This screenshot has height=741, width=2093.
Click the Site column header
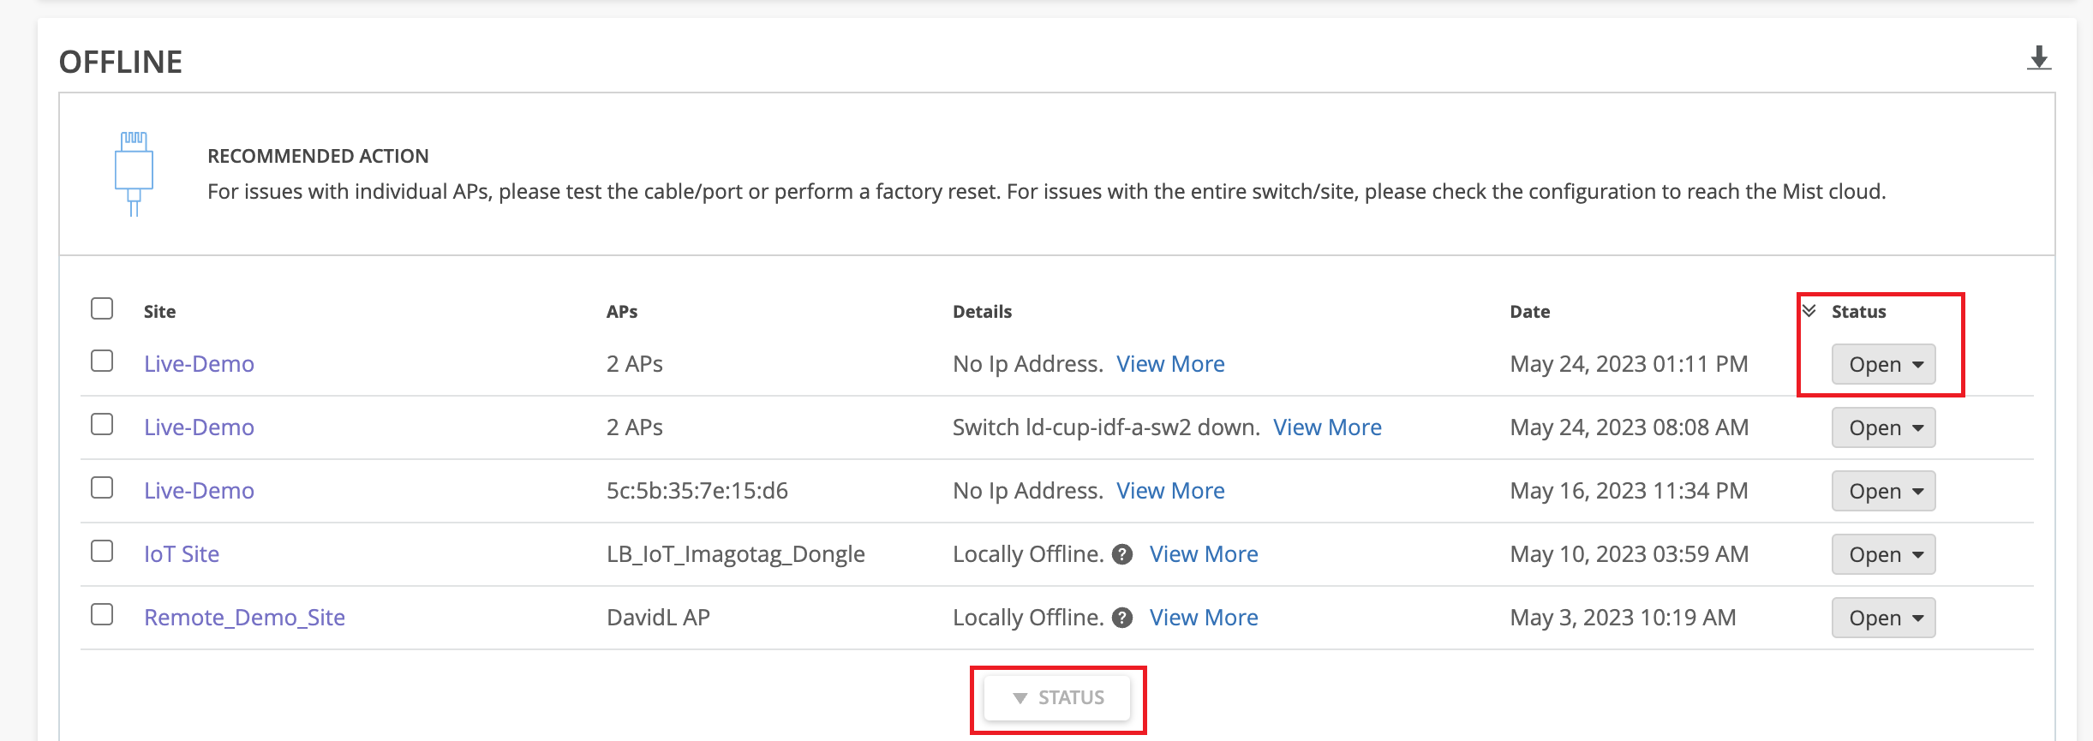click(x=159, y=312)
